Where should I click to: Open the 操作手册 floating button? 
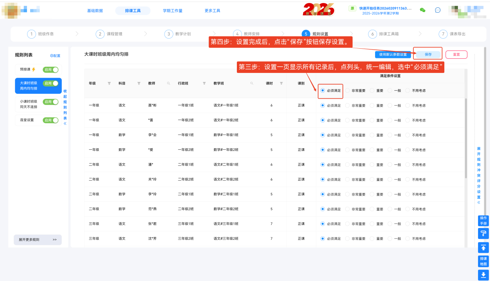[x=483, y=221]
